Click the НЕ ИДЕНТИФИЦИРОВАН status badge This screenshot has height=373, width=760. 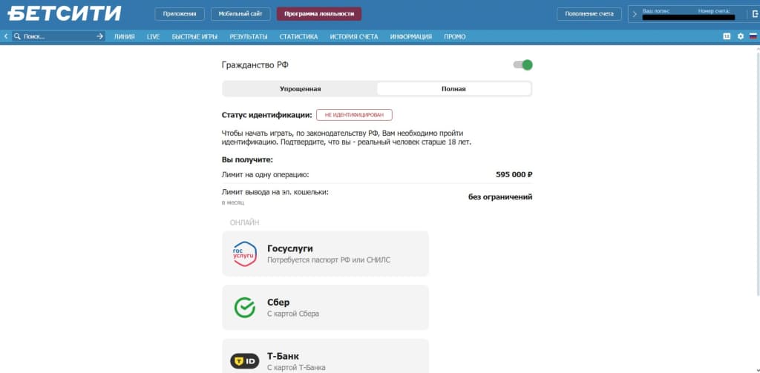click(x=354, y=115)
